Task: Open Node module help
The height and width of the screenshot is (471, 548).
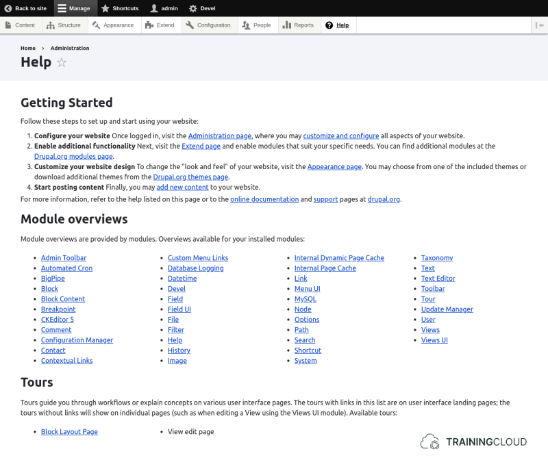Action: 303,309
